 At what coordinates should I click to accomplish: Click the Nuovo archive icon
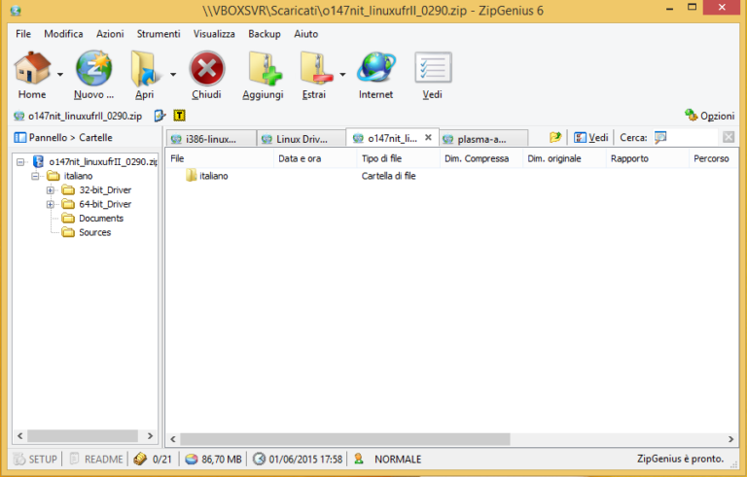93,70
